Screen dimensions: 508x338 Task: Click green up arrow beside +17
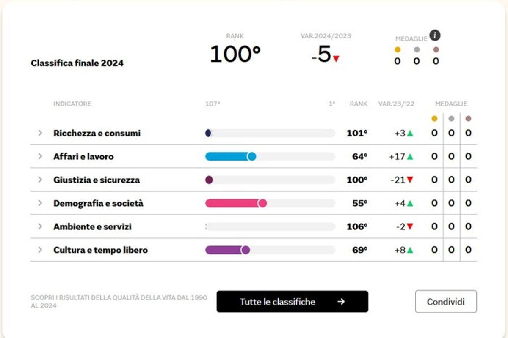(x=410, y=157)
